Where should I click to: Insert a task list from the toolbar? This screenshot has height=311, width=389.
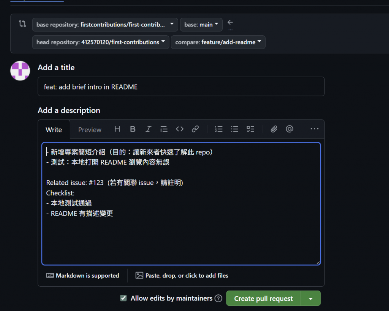(250, 129)
